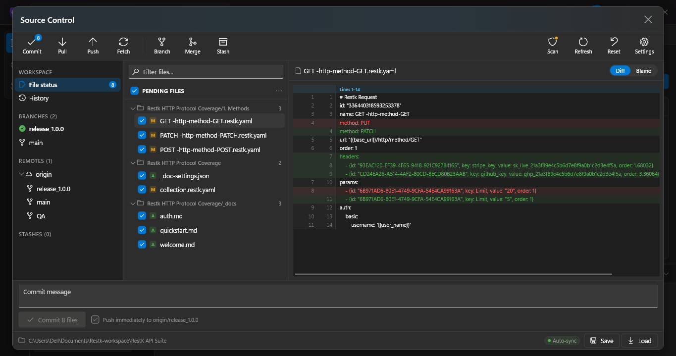Collapse the origin remote tree
Screen dimensions: 676x356
click(x=22, y=174)
